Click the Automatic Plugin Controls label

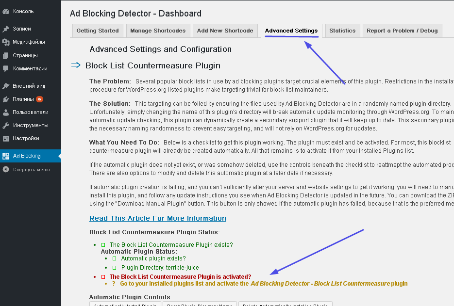pyautogui.click(x=130, y=297)
